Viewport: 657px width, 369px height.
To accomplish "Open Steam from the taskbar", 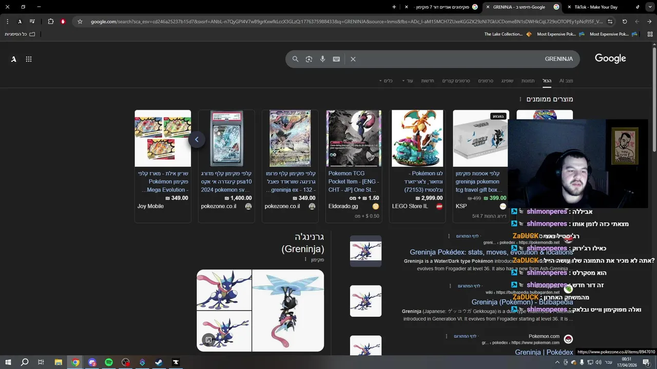I will pos(159,362).
